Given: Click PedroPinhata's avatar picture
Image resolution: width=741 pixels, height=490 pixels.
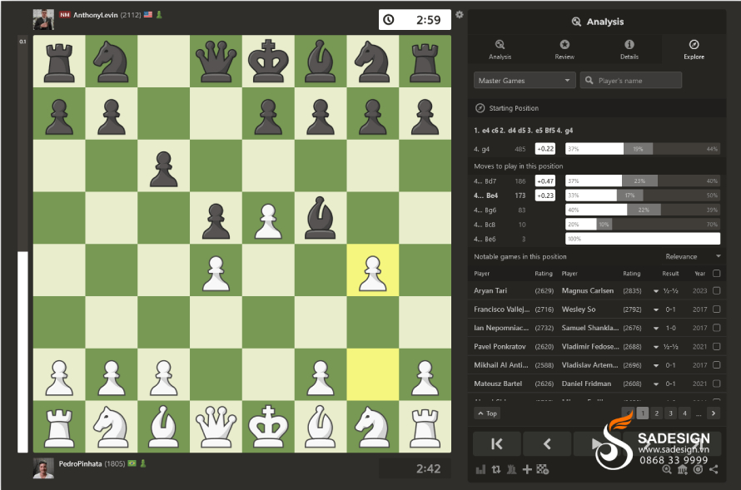Looking at the screenshot, I should tap(43, 468).
